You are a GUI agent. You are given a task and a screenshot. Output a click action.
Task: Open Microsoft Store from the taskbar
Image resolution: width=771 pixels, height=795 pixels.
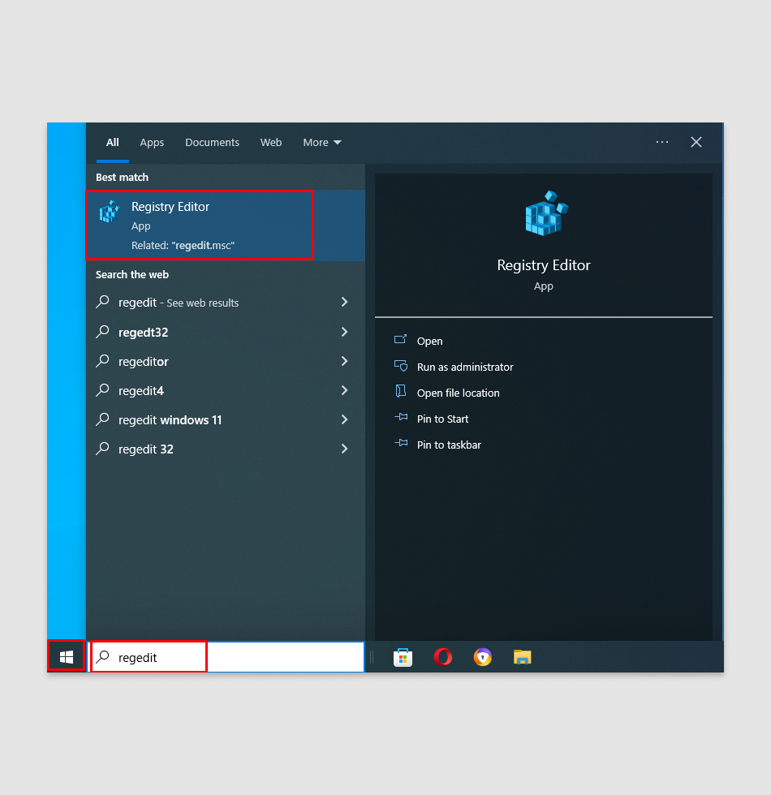(x=403, y=658)
